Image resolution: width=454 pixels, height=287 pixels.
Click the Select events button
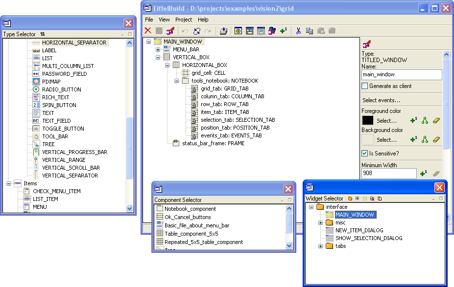380,100
